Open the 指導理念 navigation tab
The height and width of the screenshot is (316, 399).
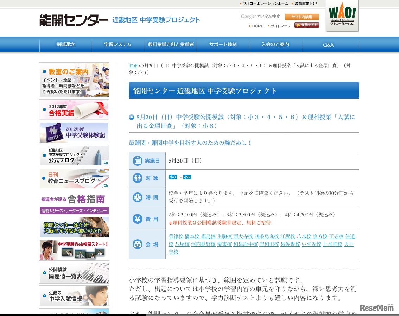click(x=65, y=45)
